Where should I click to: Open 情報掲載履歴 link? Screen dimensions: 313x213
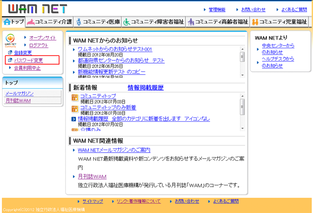145,88
